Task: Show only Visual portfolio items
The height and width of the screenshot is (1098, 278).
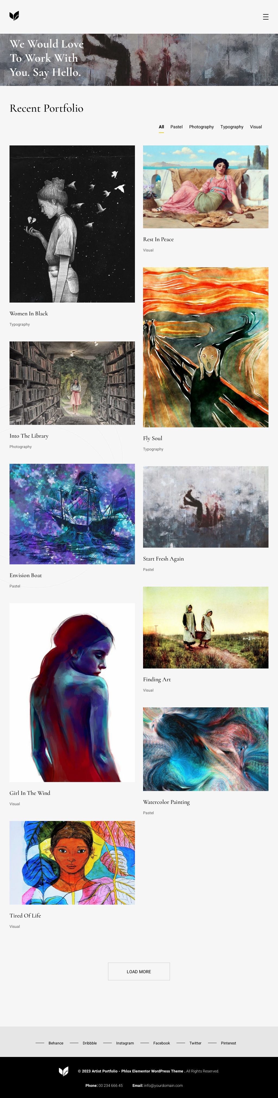Action: click(256, 127)
